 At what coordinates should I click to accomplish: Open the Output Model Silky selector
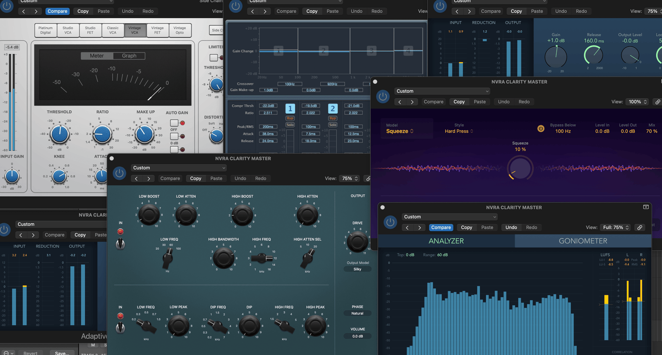tap(357, 269)
